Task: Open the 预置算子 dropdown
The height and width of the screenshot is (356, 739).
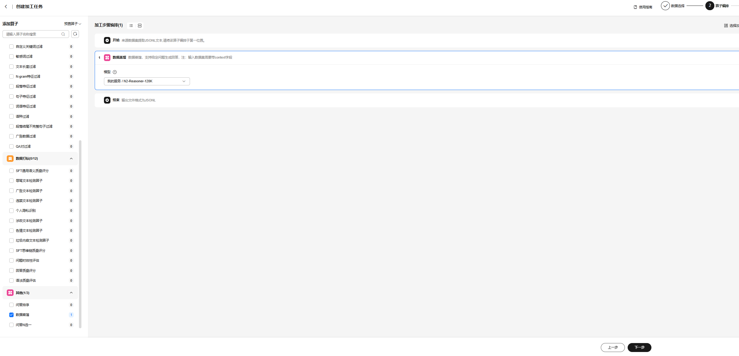Action: [73, 24]
